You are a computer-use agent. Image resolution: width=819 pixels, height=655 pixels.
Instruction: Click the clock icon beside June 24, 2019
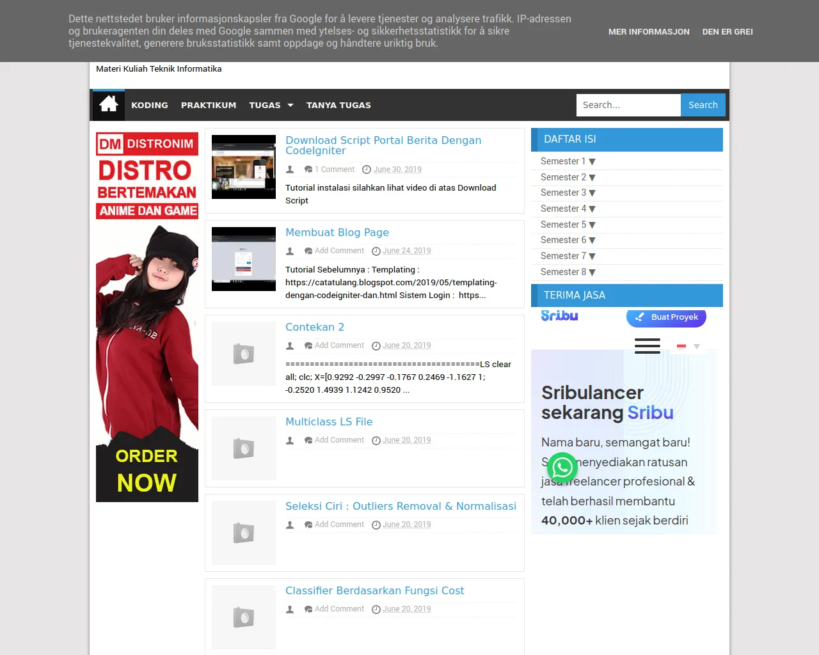(x=376, y=251)
